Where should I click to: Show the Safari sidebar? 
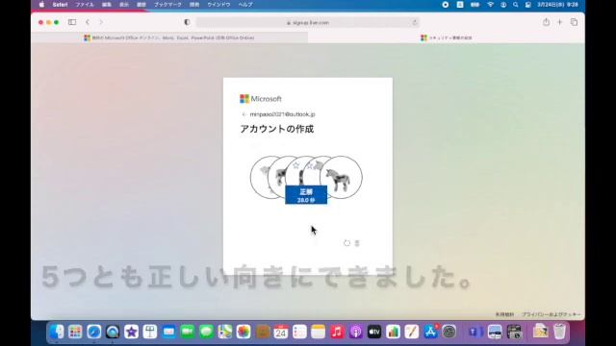[72, 22]
